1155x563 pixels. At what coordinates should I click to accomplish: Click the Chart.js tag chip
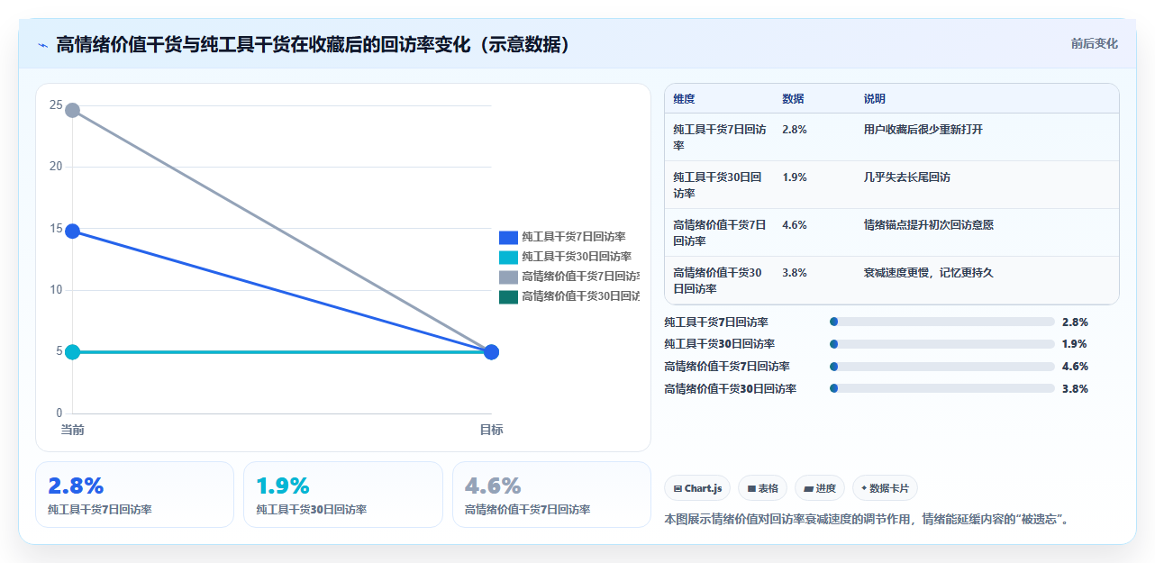coord(697,488)
